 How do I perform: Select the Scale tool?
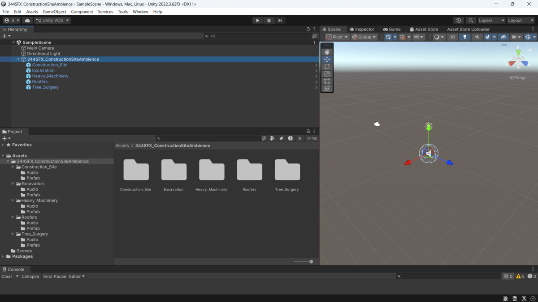[327, 74]
